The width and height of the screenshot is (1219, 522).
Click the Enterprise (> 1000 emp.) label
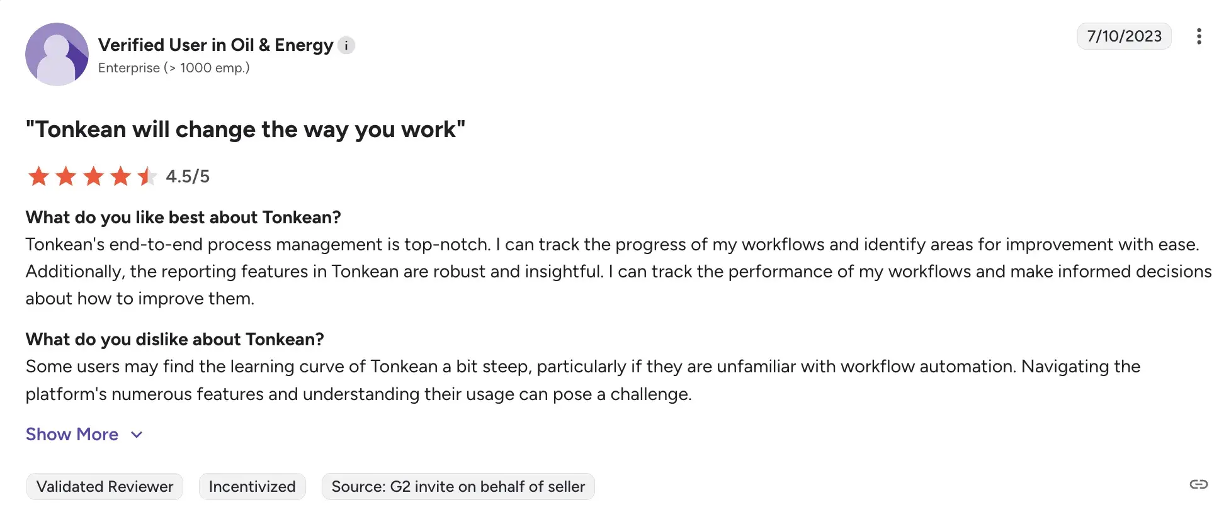(x=174, y=68)
